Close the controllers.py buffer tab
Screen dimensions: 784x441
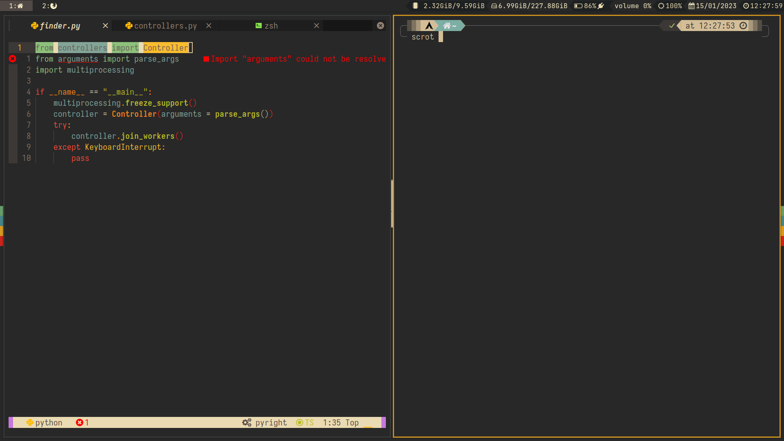209,26
